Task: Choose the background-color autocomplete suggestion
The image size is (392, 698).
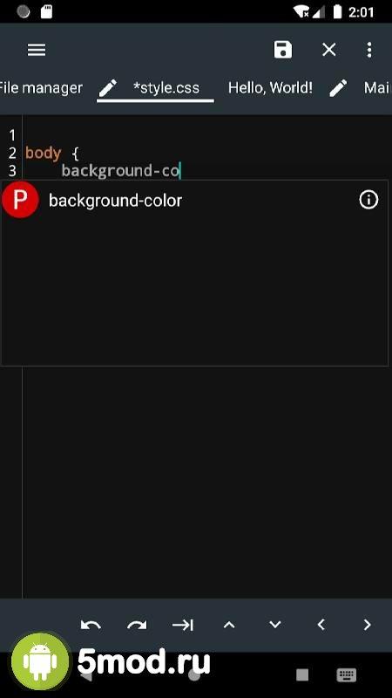Action: 194,201
